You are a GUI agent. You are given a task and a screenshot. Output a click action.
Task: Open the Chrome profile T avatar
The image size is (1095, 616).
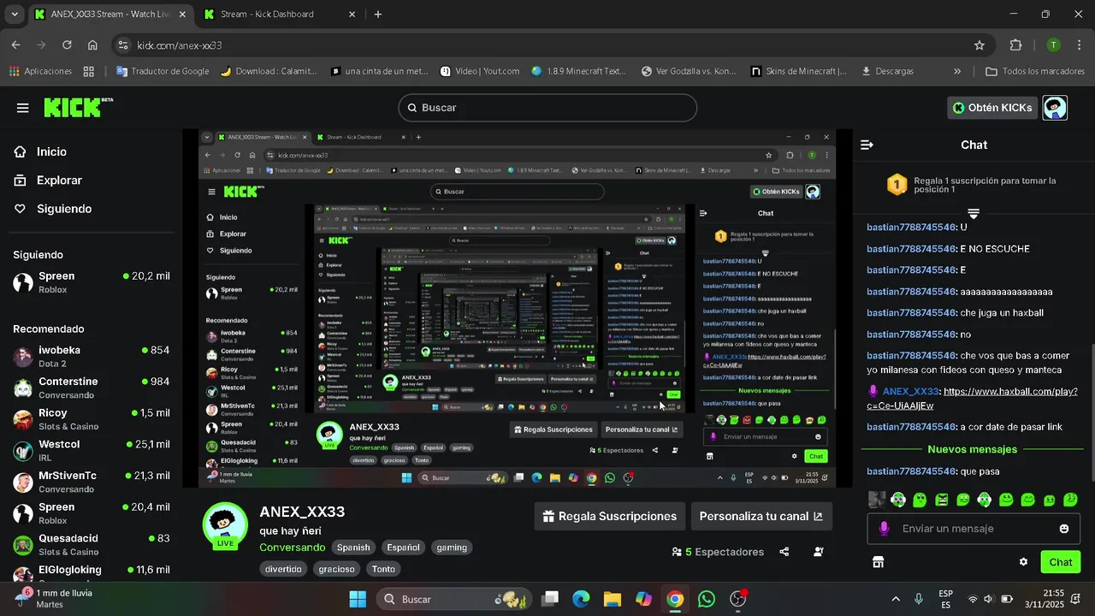click(x=1054, y=45)
